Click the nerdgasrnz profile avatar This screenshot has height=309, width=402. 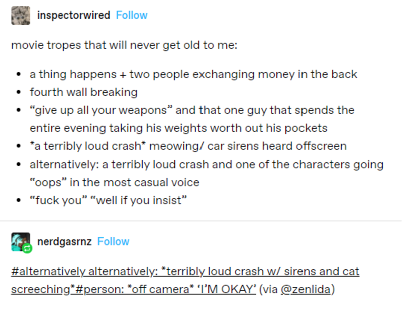tap(20, 241)
